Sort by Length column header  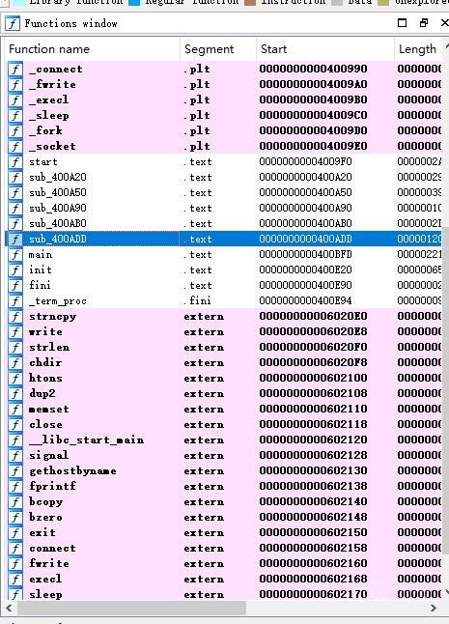coord(418,49)
